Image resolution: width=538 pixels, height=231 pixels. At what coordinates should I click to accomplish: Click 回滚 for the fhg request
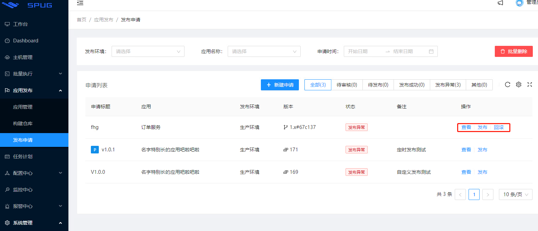click(x=499, y=127)
